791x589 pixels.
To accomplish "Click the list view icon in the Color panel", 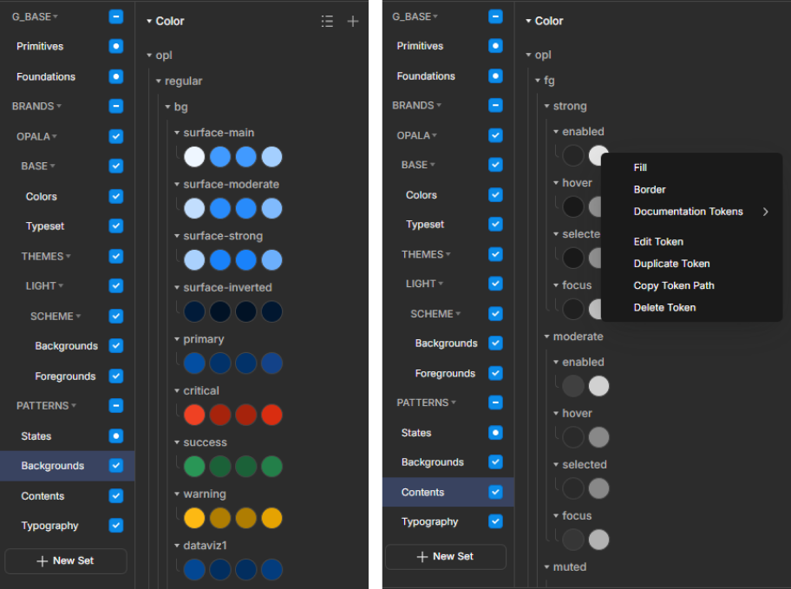I will pos(327,21).
